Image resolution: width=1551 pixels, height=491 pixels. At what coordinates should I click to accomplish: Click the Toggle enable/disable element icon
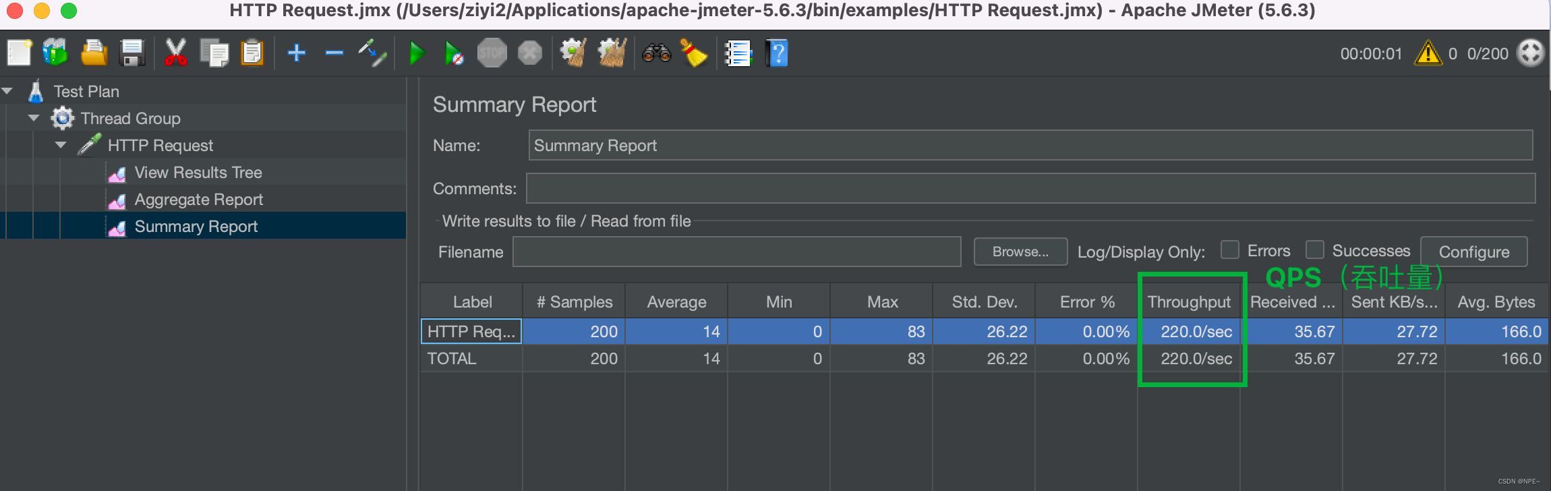click(x=372, y=53)
